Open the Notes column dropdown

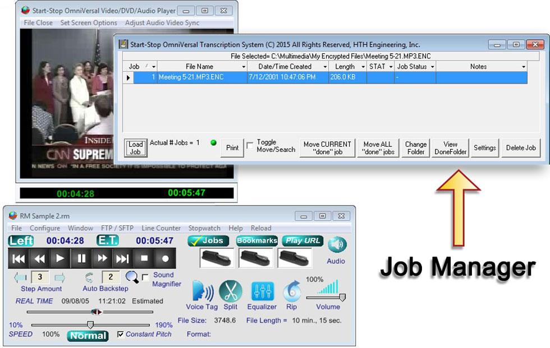tap(523, 67)
